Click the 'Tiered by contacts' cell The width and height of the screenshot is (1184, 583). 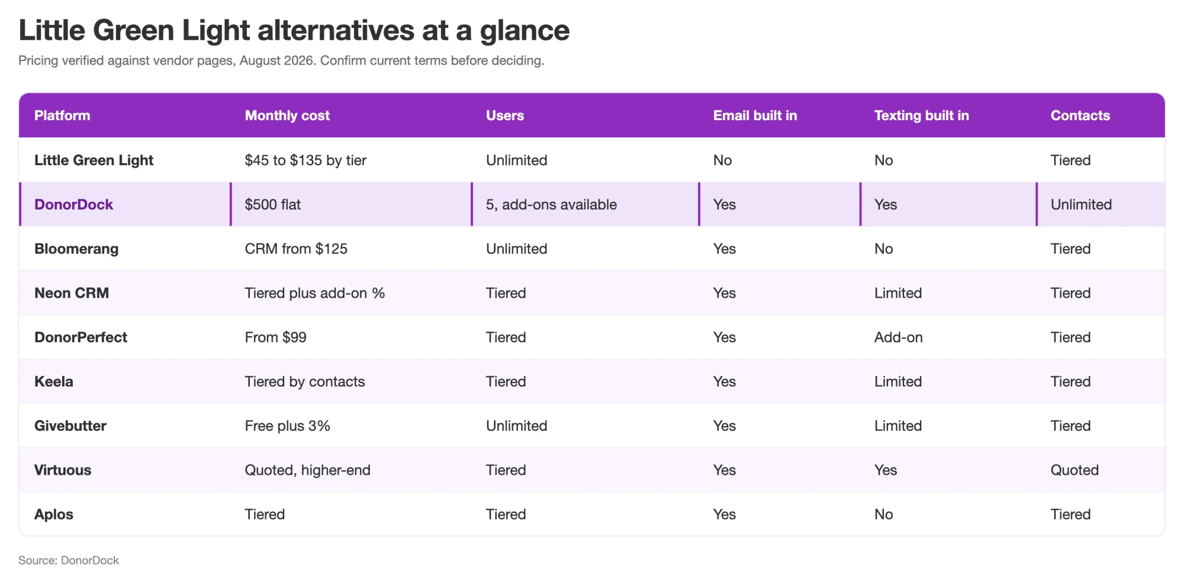(305, 381)
